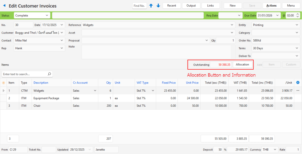Open the Status dropdown showing Complete

click(x=32, y=15)
